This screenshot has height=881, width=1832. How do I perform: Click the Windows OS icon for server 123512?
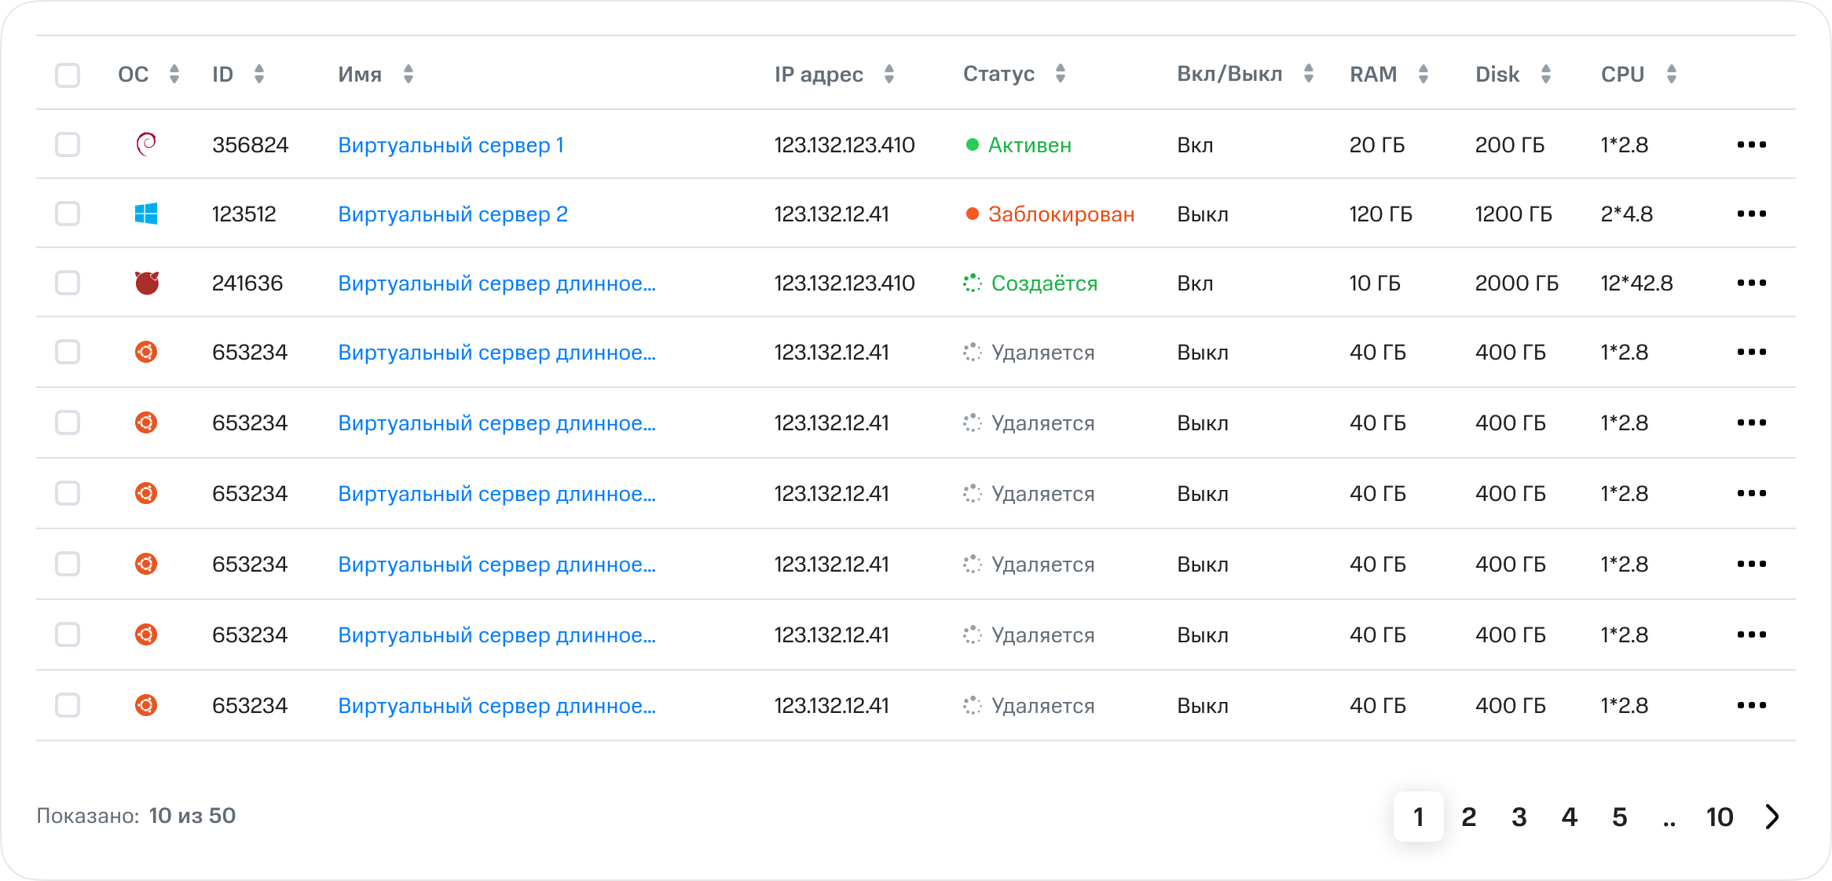tap(146, 214)
